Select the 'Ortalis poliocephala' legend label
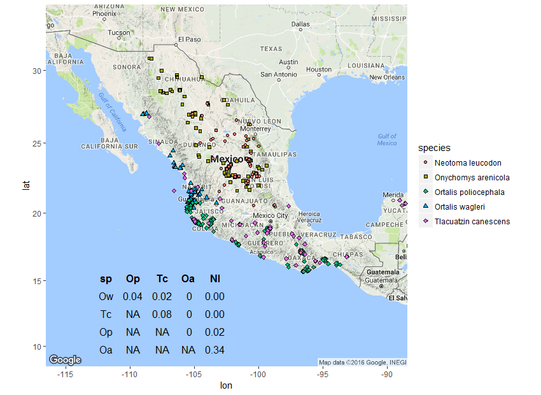Image resolution: width=541 pixels, height=395 pixels. [x=469, y=192]
